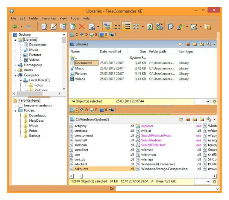Click history icon in Libraries panel header
This screenshot has width=229, height=200.
coord(181,44)
